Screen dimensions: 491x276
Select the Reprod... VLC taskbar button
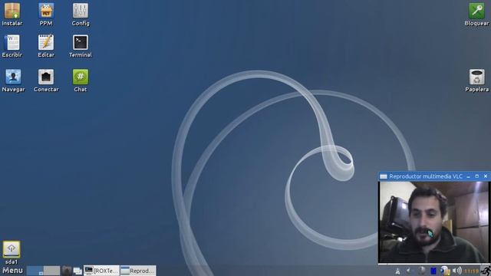point(138,271)
